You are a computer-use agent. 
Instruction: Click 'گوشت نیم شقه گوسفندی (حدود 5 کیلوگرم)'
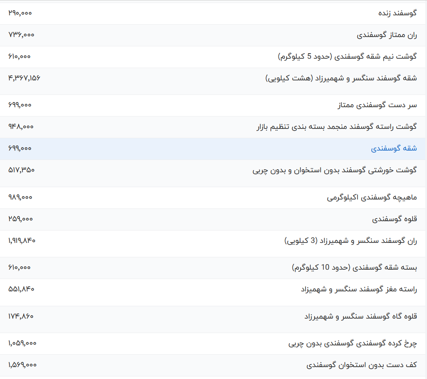pyautogui.click(x=347, y=57)
